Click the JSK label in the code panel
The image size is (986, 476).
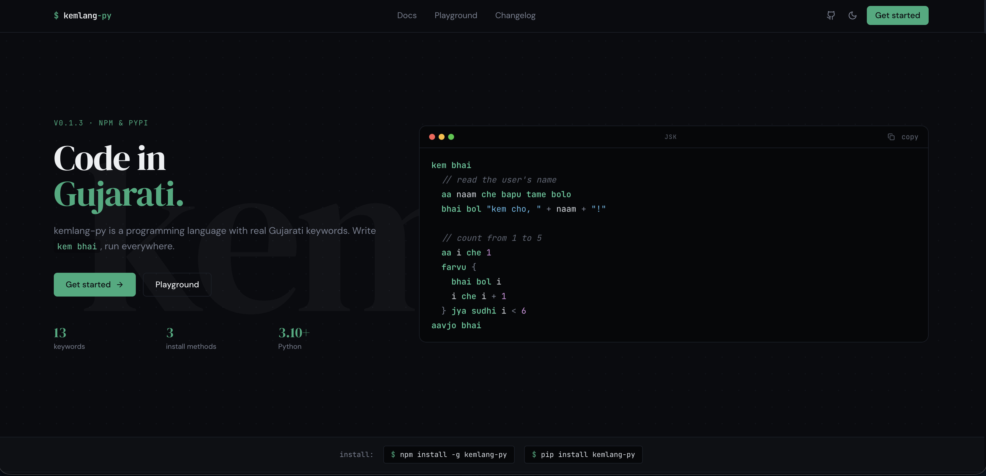(x=670, y=137)
